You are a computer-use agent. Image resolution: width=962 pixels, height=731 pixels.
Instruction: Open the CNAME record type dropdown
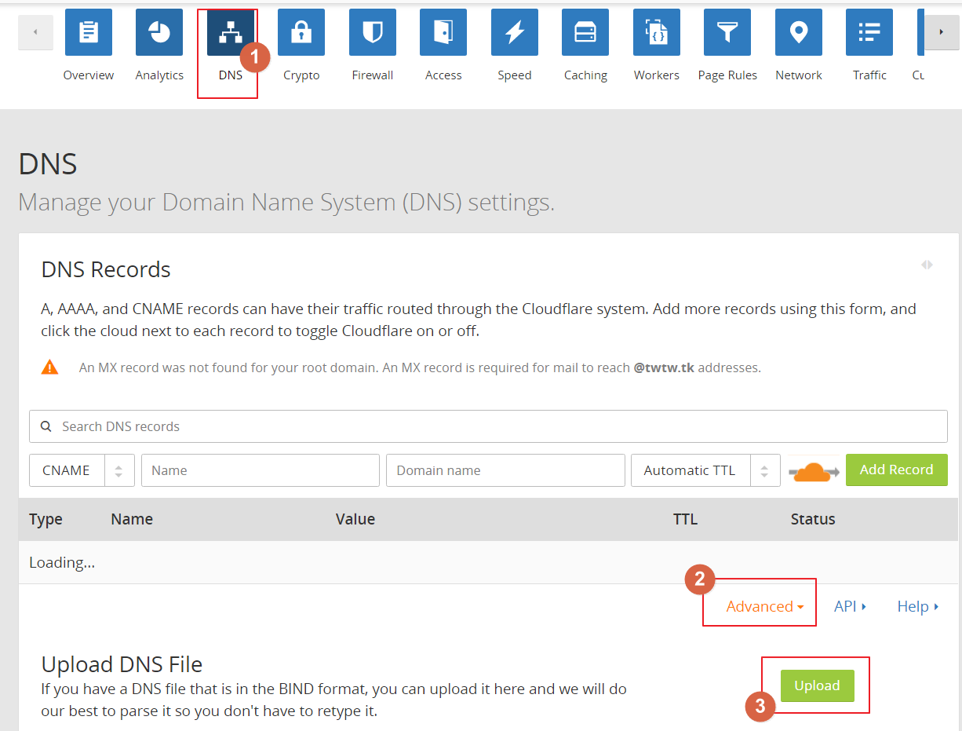[82, 470]
